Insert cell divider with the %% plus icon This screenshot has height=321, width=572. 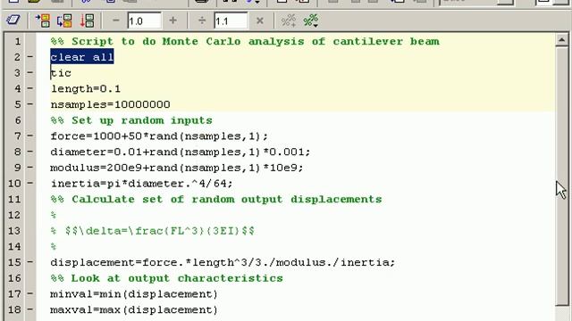[288, 21]
